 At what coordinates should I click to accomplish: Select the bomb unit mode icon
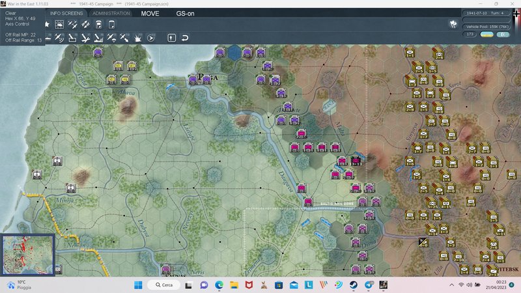72,38
